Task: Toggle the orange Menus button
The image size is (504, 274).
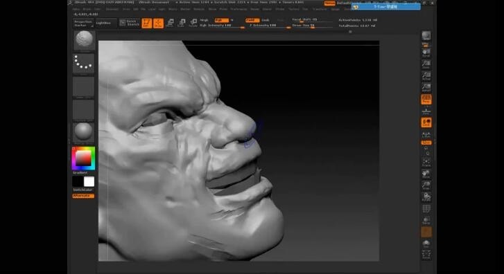Action: pyautogui.click(x=329, y=3)
